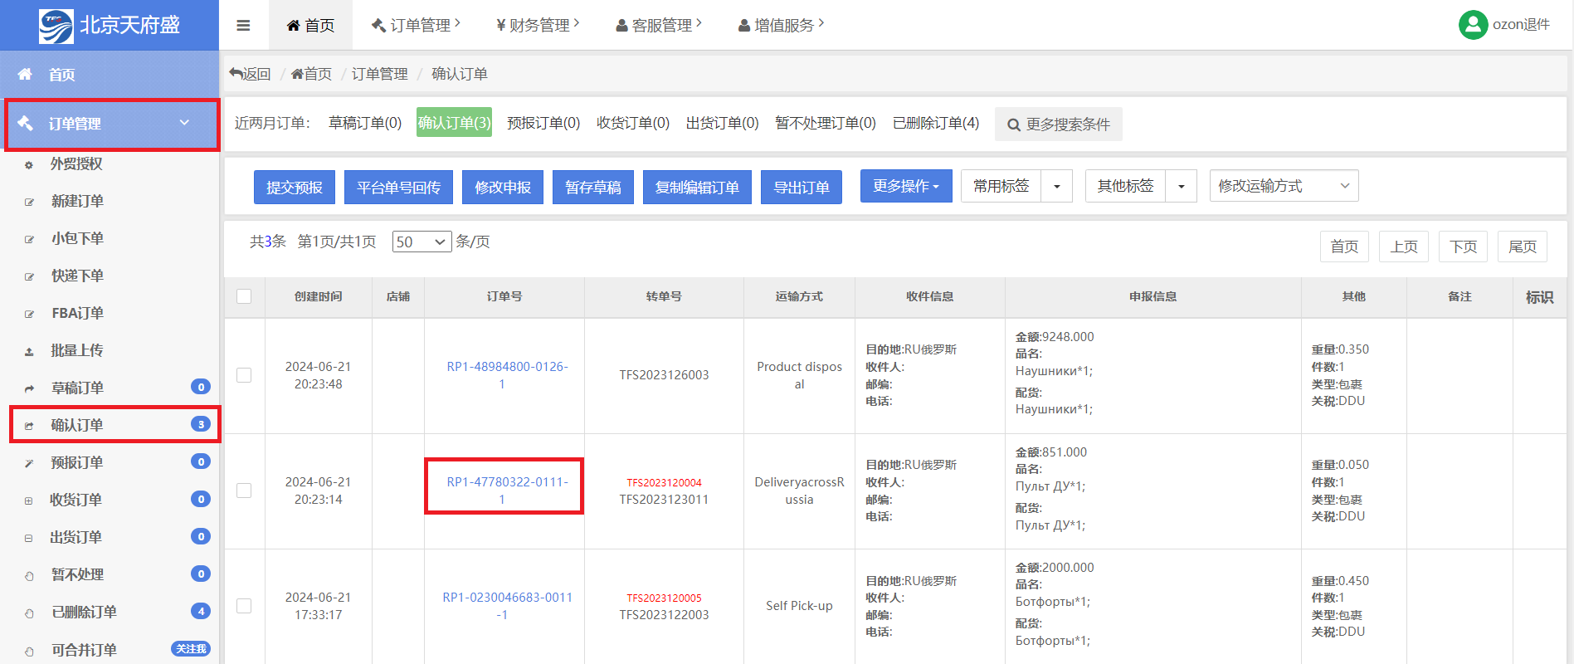Open the 客服管理 top menu
Viewport: 1574px width, 664px height.
(658, 25)
